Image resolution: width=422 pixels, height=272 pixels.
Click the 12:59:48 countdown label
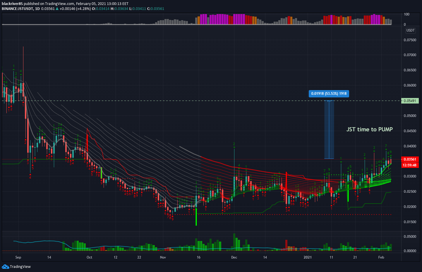[410, 165]
